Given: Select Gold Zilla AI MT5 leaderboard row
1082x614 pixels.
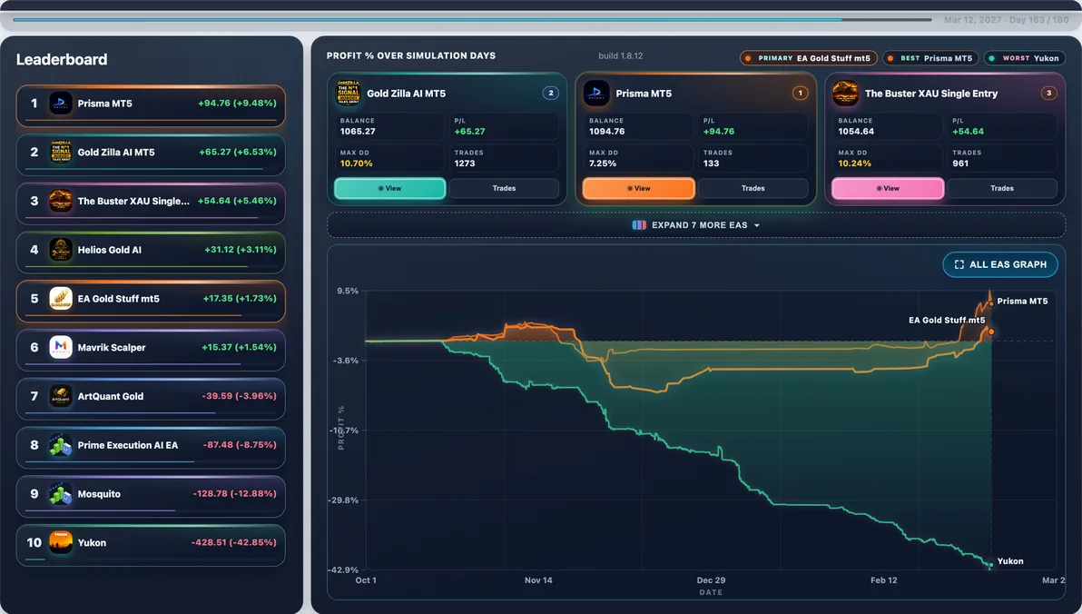Looking at the screenshot, I should click(x=151, y=154).
